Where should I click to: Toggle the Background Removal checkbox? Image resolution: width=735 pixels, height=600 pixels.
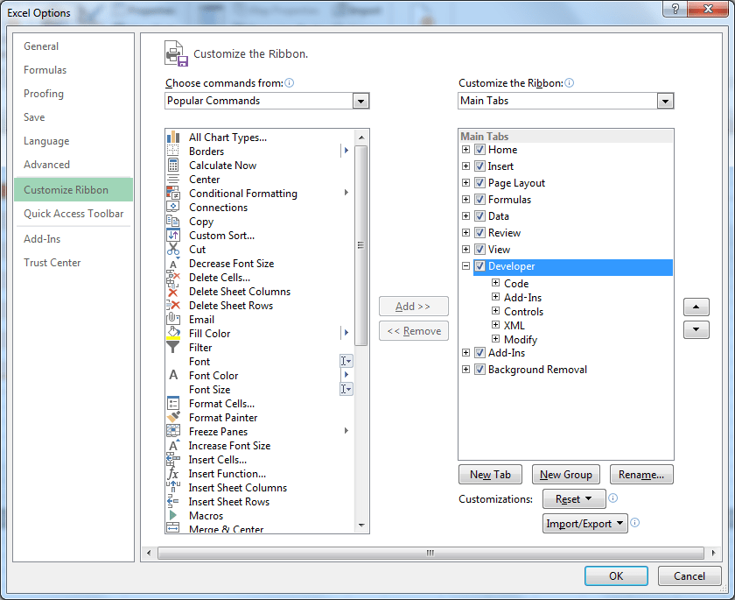(x=479, y=369)
